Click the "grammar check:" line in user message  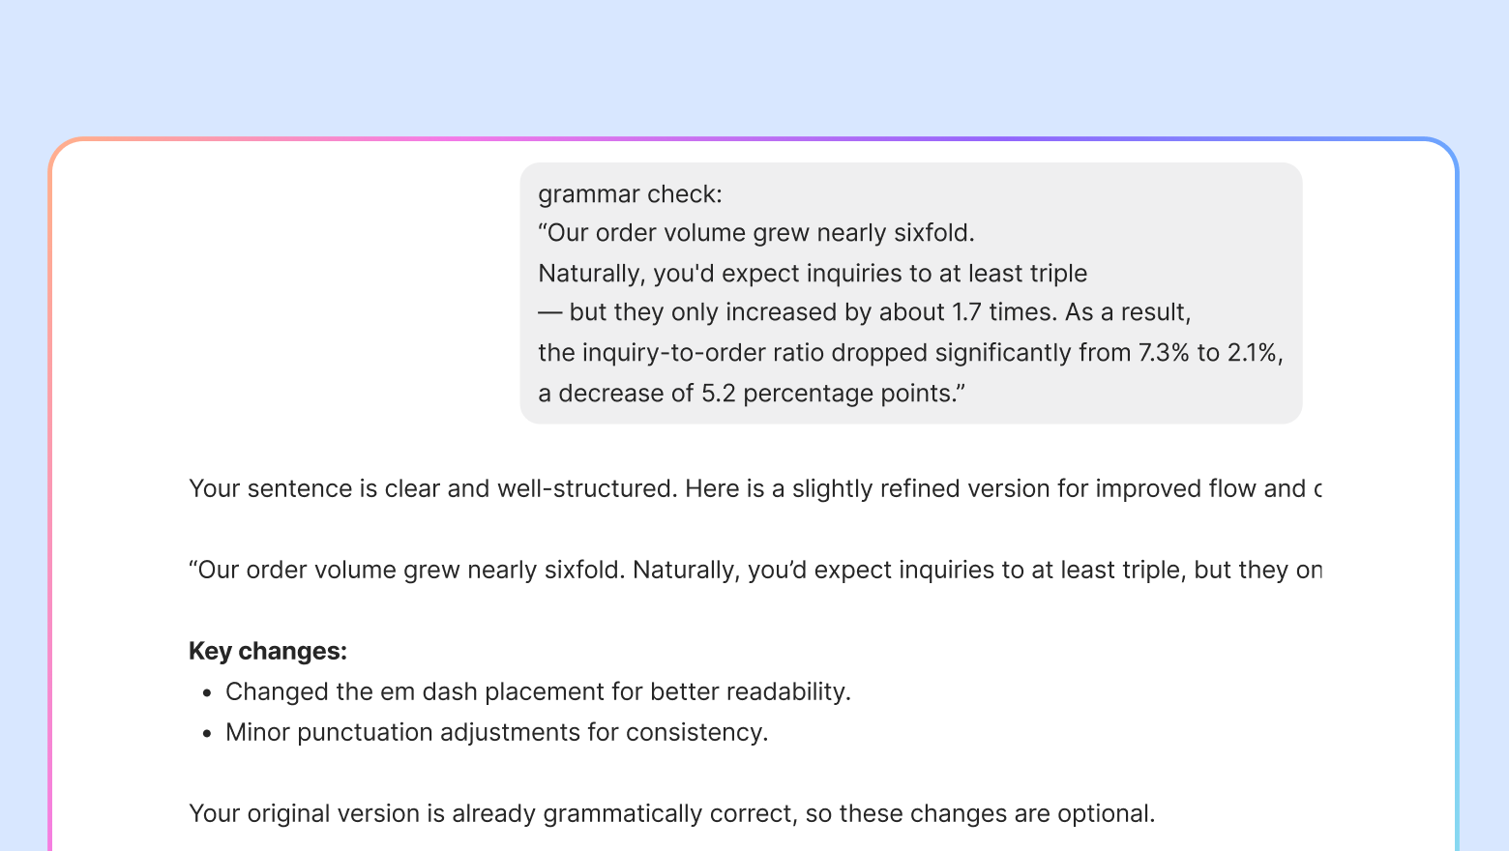[630, 194]
